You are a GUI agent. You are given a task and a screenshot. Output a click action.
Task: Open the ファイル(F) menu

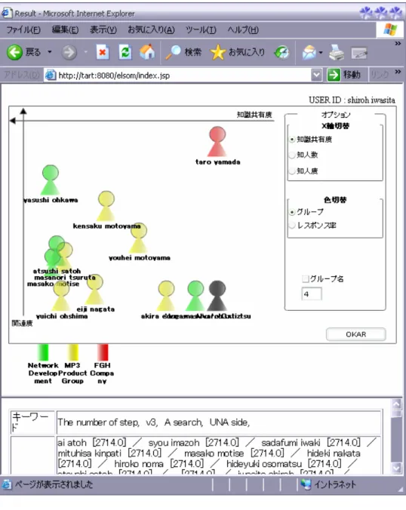point(23,30)
